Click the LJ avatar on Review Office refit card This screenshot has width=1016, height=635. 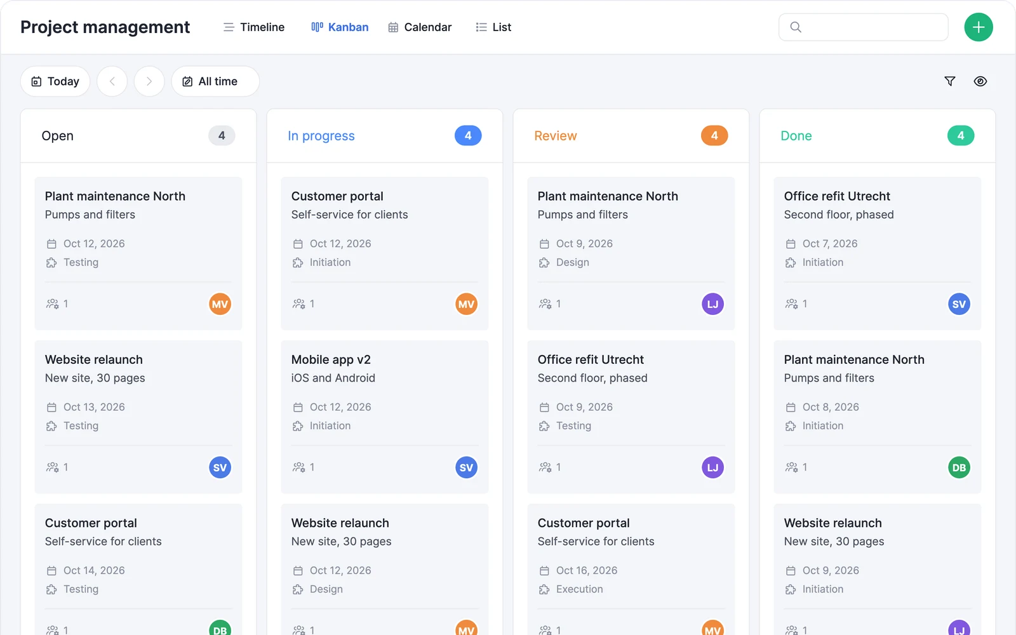712,467
